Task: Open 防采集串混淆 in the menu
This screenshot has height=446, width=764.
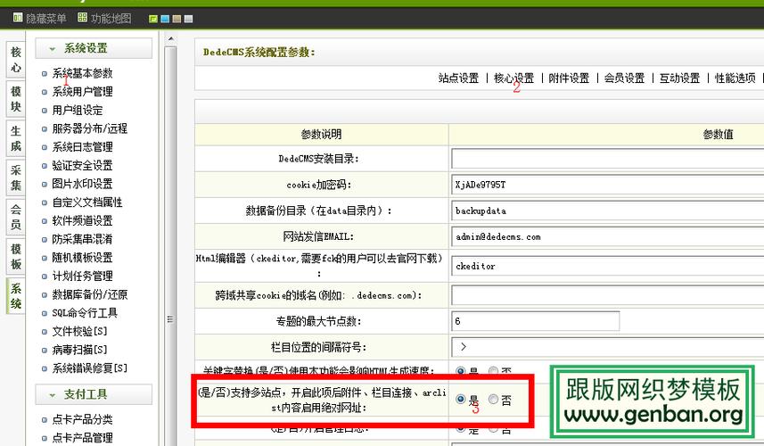Action: click(82, 239)
